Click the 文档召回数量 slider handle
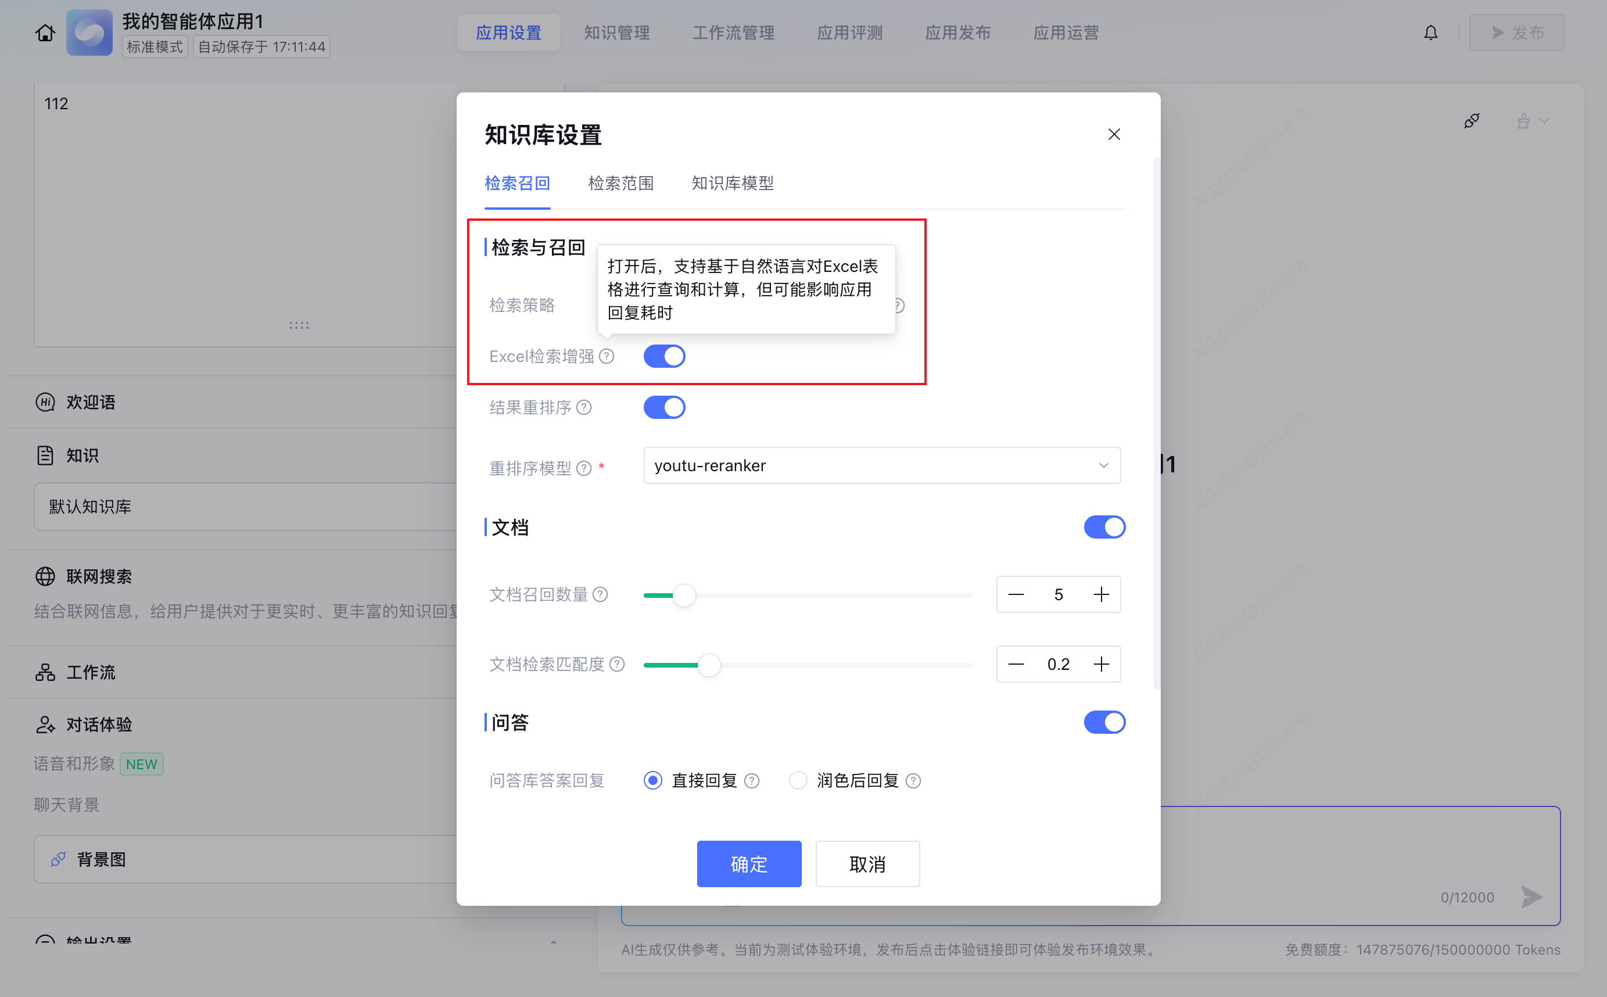Image resolution: width=1607 pixels, height=997 pixels. 684,596
